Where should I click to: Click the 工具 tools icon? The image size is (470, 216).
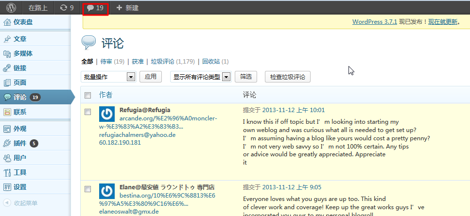tap(7, 173)
